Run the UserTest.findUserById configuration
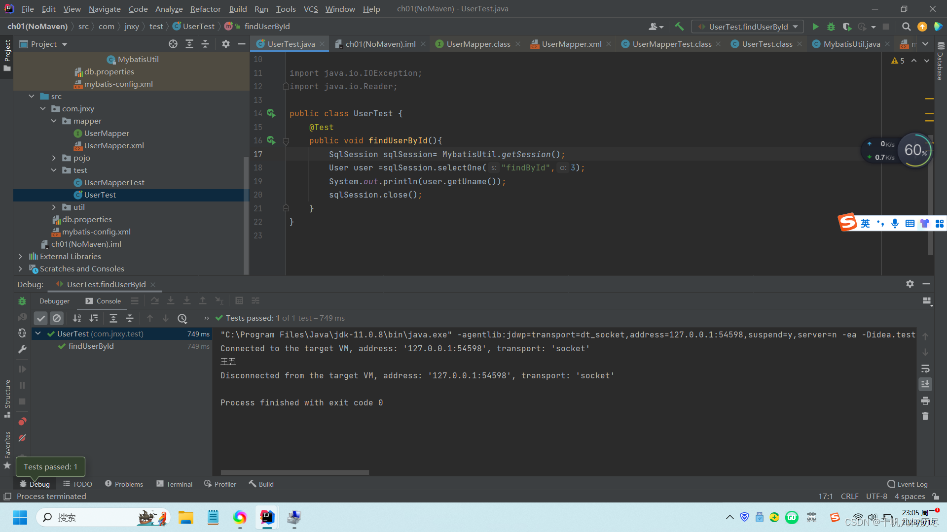947x532 pixels. tap(815, 27)
